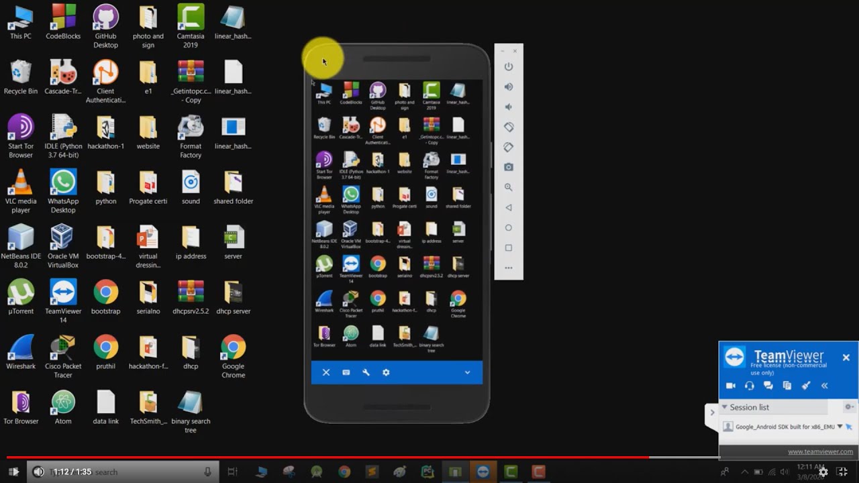Open settings gear in phone's blue toolbar
This screenshot has height=483, width=859.
pyautogui.click(x=386, y=372)
